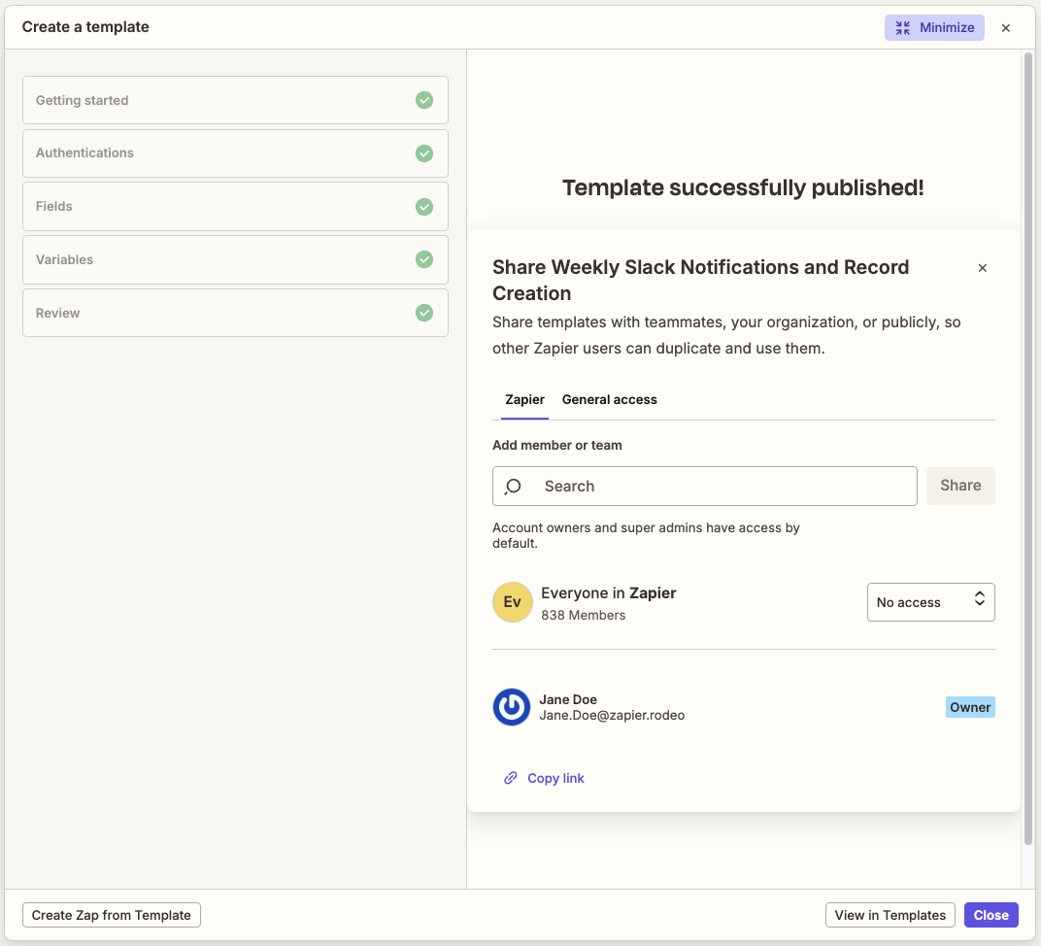This screenshot has width=1041, height=946.
Task: Click the Everyone in Zapier avatar badge
Action: (x=512, y=602)
